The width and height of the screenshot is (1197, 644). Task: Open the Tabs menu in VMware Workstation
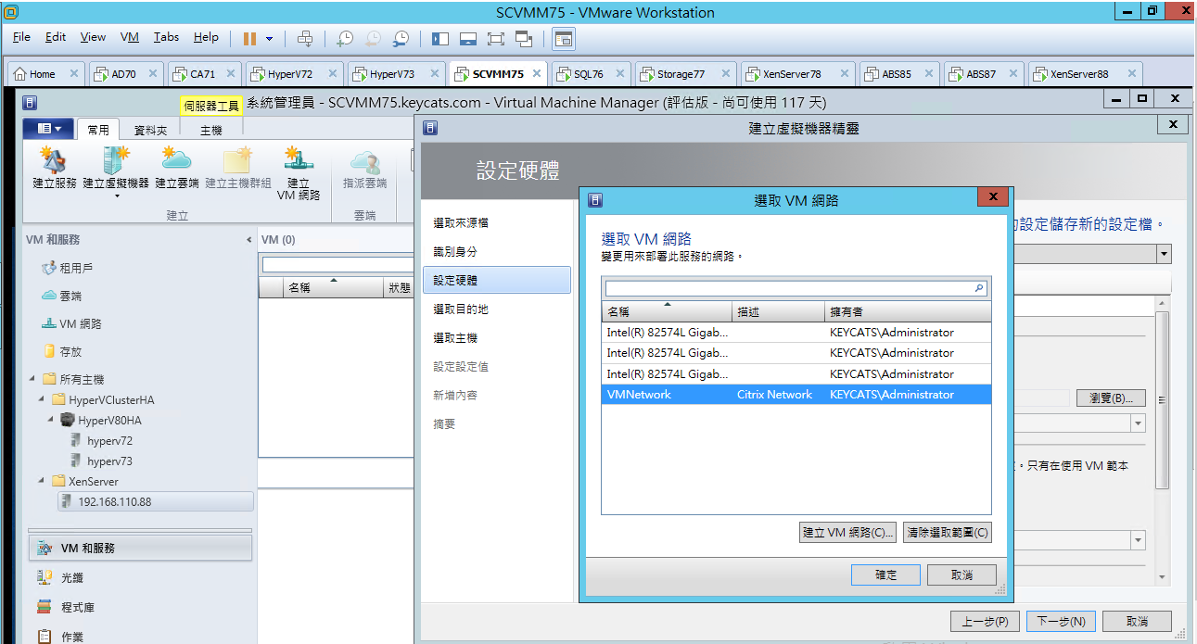pyautogui.click(x=167, y=37)
